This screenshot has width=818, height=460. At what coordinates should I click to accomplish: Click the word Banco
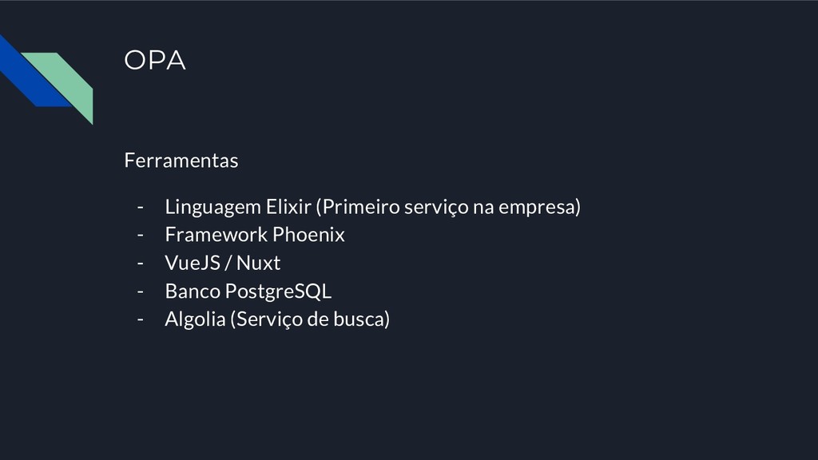(193, 291)
